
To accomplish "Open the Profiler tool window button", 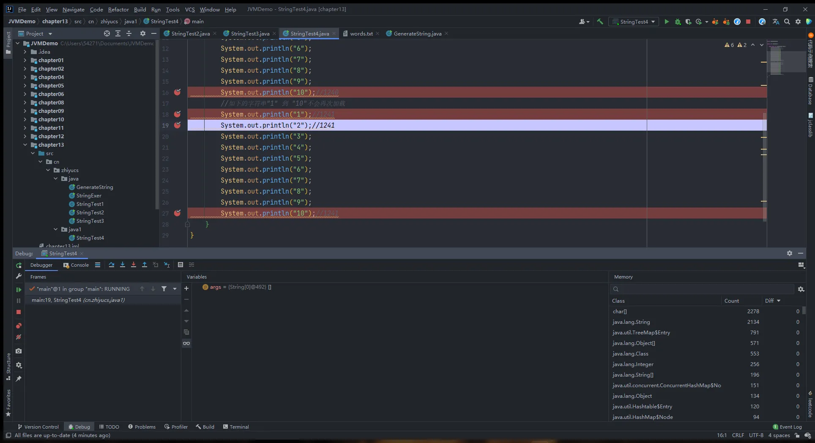I will click(x=176, y=427).
